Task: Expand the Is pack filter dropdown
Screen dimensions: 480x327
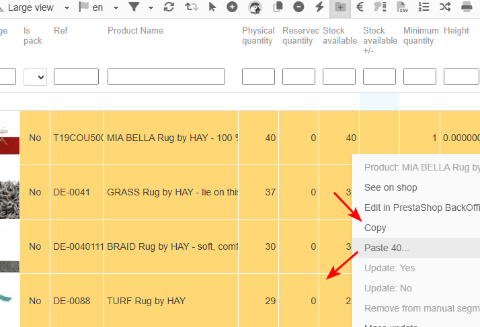Action: [x=35, y=77]
